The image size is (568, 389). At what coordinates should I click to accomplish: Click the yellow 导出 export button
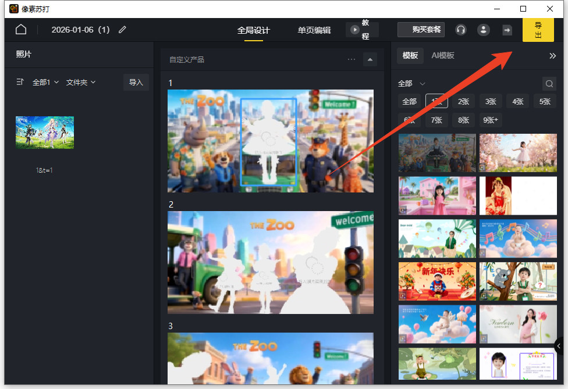tap(538, 30)
